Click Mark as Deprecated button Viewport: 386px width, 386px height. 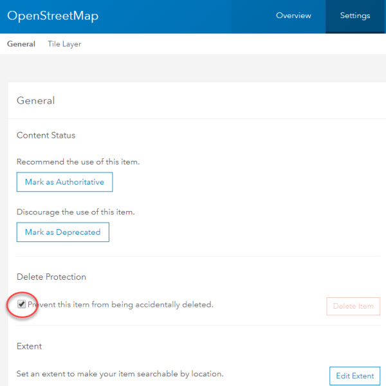[x=63, y=232]
